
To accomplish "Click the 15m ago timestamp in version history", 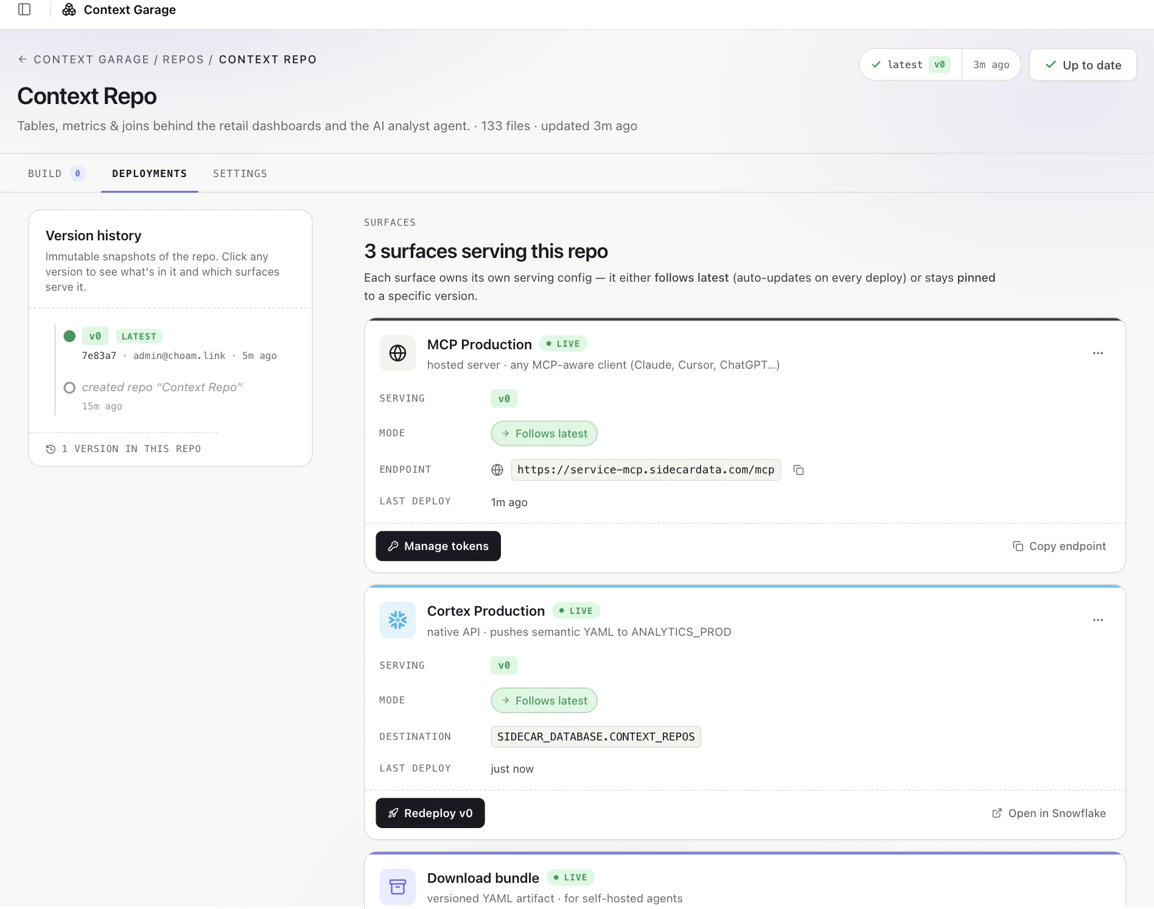I will (102, 406).
